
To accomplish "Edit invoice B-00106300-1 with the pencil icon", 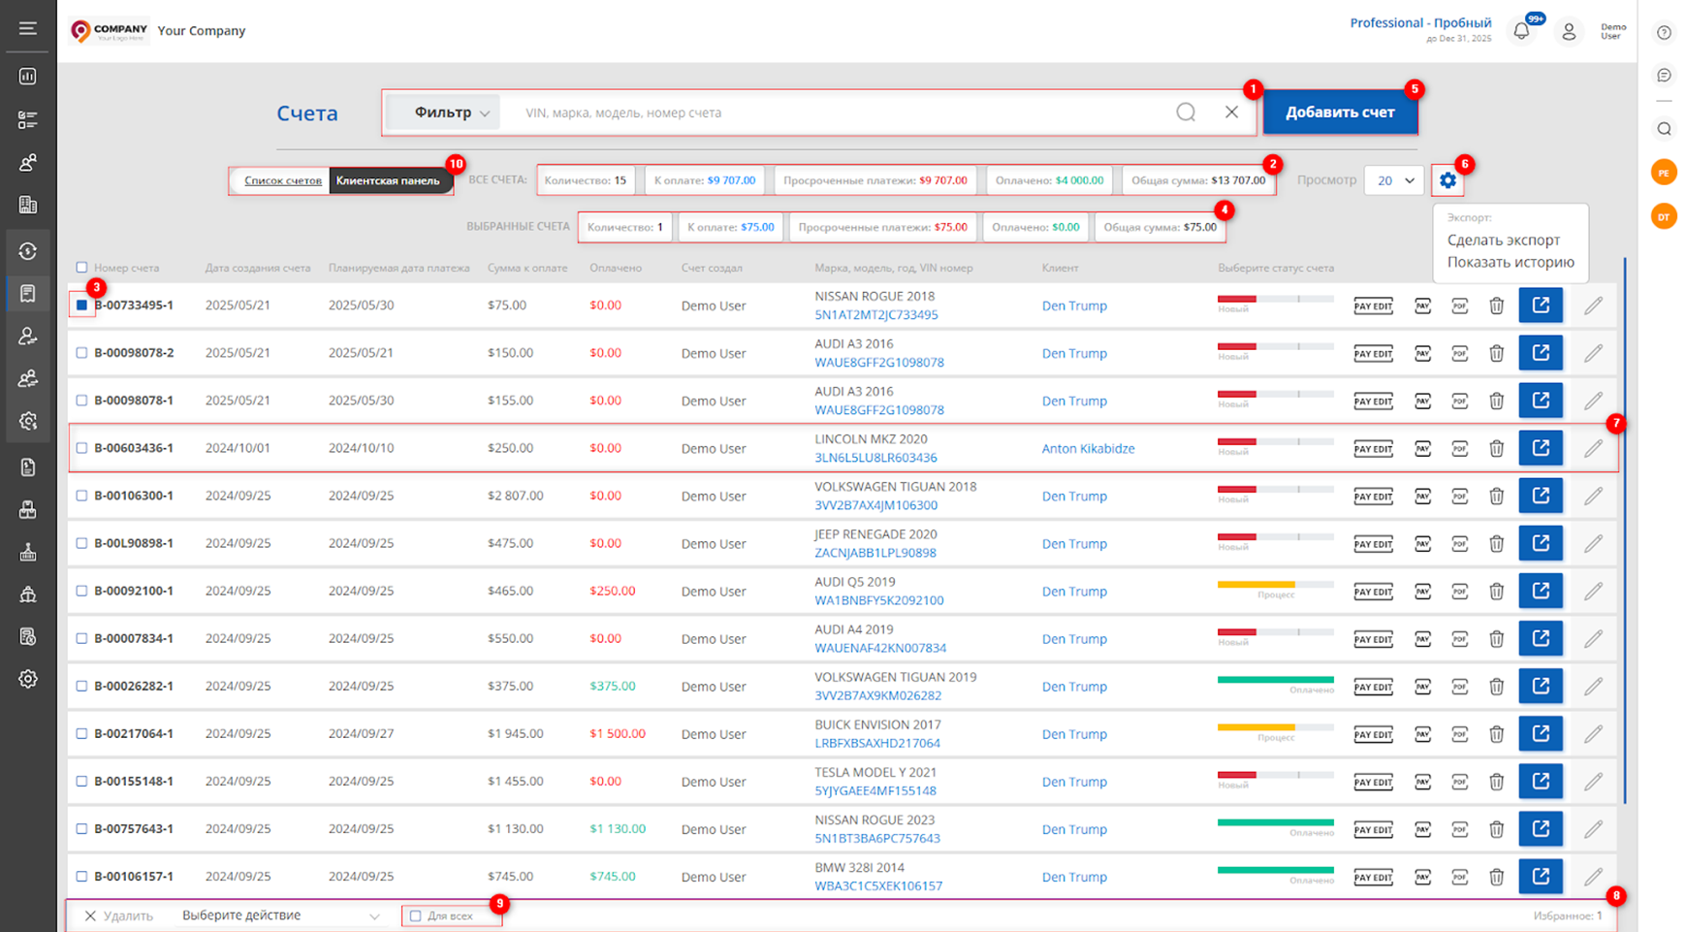I will (1593, 496).
